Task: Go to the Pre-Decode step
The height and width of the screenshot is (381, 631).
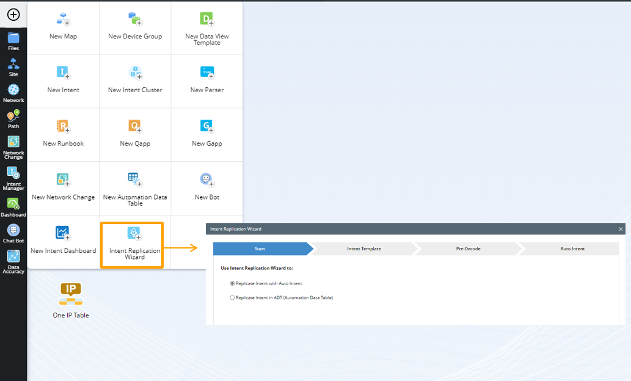Action: pos(468,249)
